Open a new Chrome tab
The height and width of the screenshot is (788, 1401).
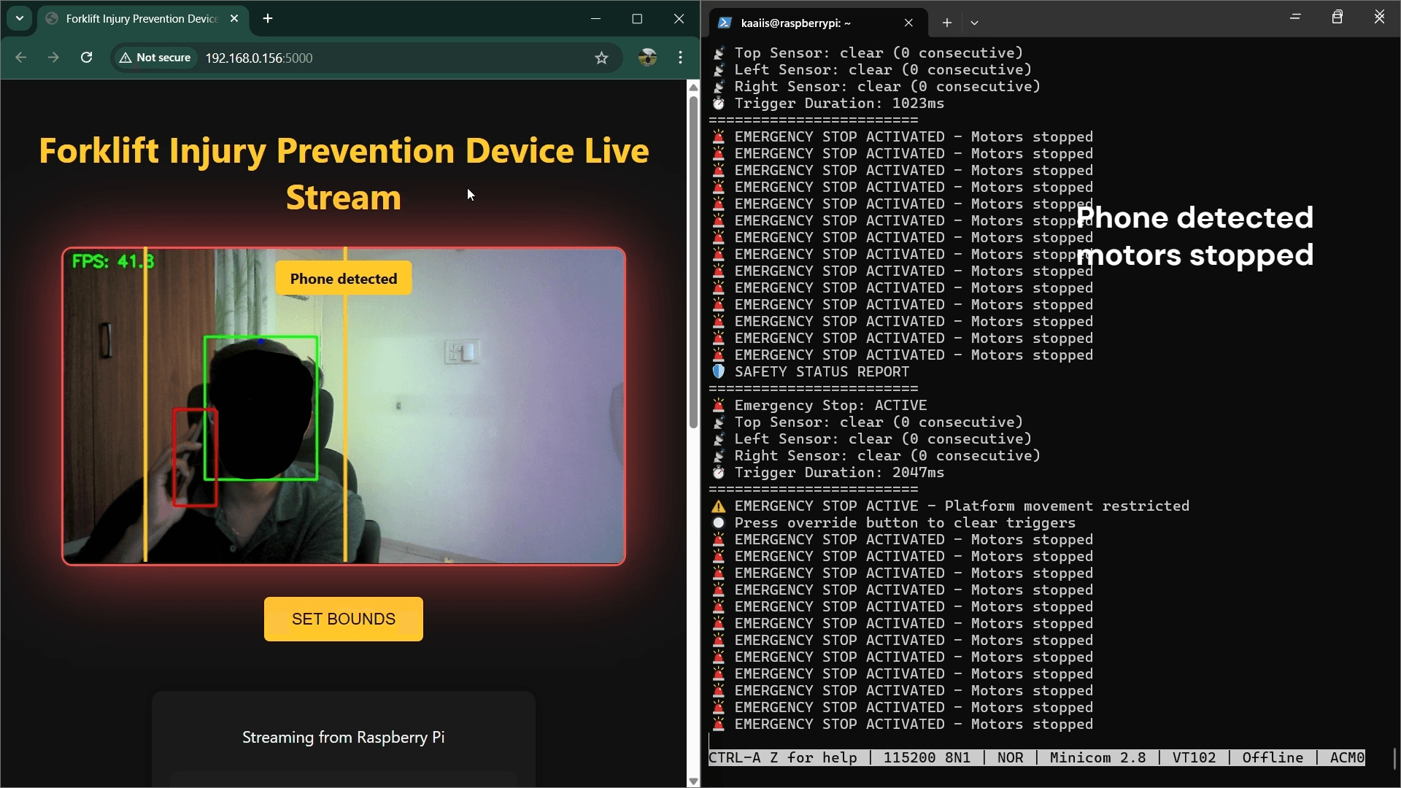pyautogui.click(x=268, y=19)
